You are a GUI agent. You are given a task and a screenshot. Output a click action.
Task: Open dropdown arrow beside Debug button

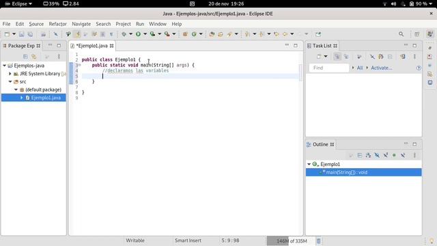(x=130, y=34)
